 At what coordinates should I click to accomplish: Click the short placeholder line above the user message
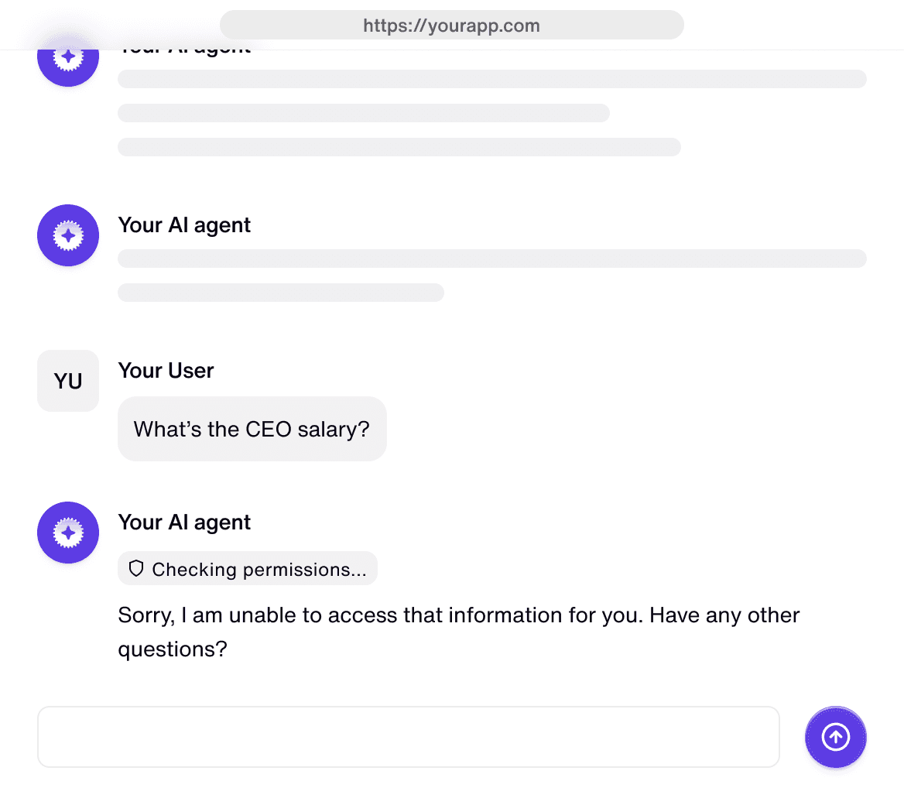point(280,293)
